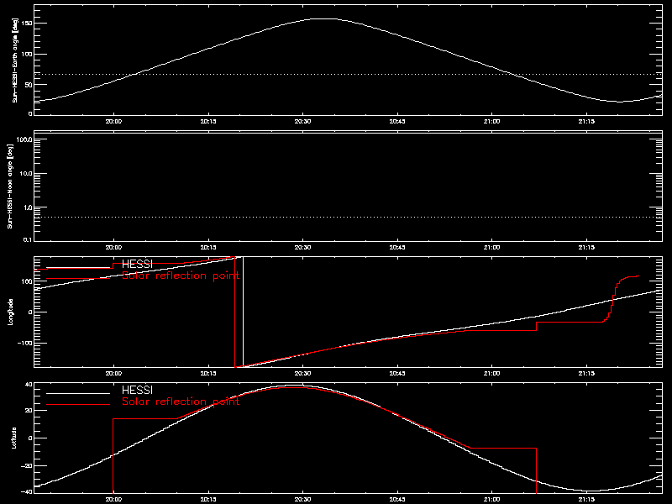Click the 10.0 tick in Noon angle panel
The image size is (672, 504).
click(25, 174)
